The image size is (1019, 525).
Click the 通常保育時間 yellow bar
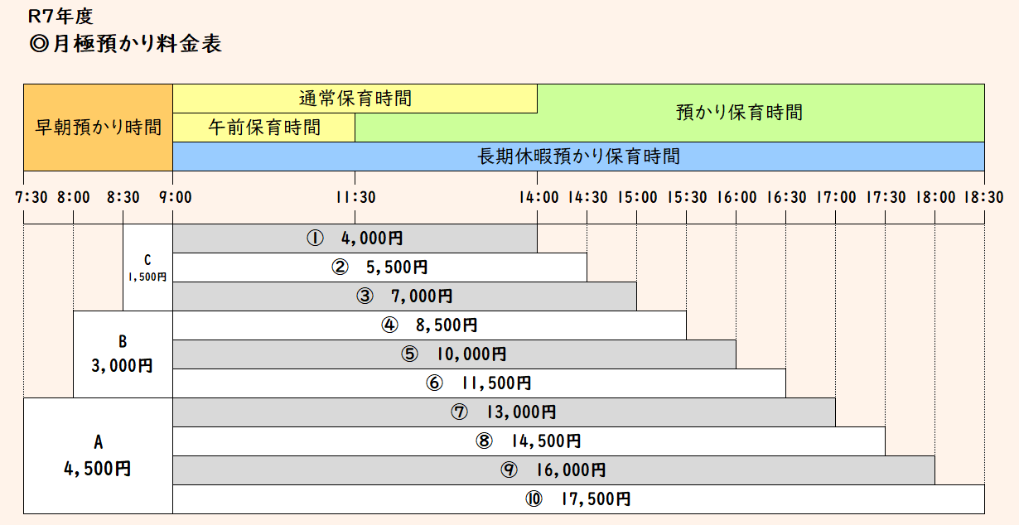click(355, 99)
